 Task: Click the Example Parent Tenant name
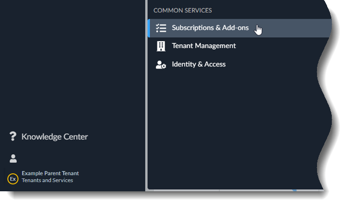point(50,173)
